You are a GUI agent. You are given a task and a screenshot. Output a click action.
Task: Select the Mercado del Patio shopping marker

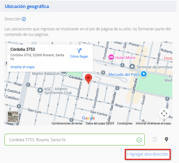point(144,74)
